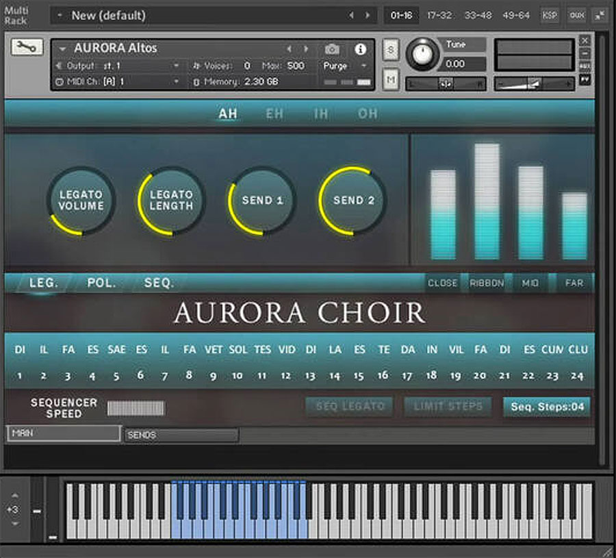Click the Seq. Steps:04 button
616x558 pixels.
pyautogui.click(x=547, y=407)
